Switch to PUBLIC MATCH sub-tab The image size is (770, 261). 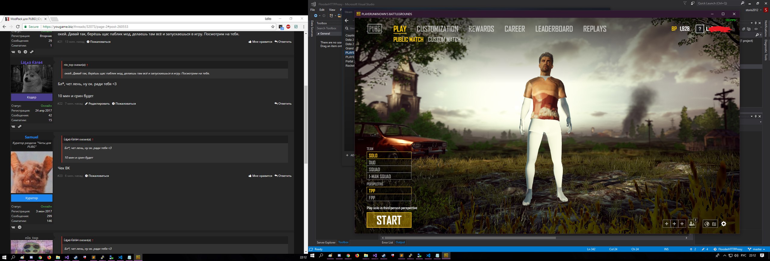click(408, 40)
